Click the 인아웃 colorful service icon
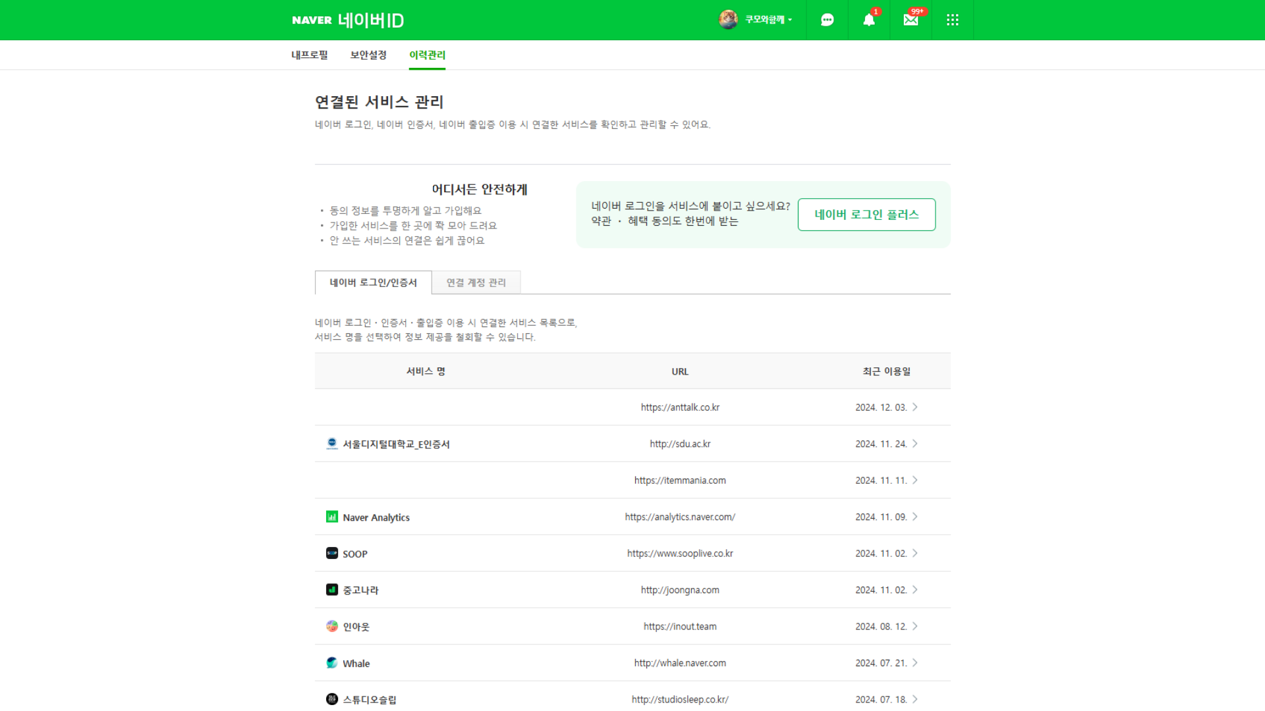The image size is (1265, 711). (x=331, y=626)
